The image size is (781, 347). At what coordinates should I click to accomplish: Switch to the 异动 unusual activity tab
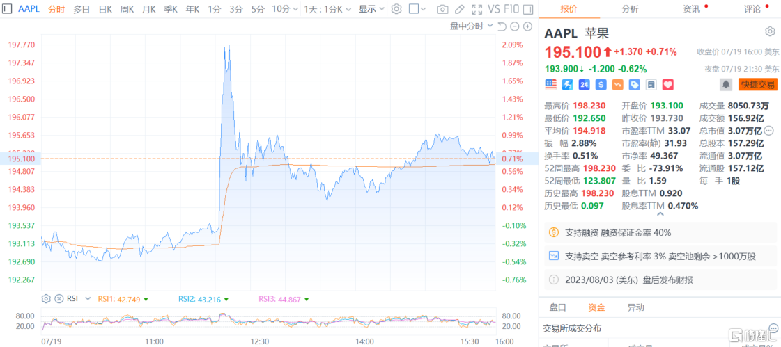(635, 307)
